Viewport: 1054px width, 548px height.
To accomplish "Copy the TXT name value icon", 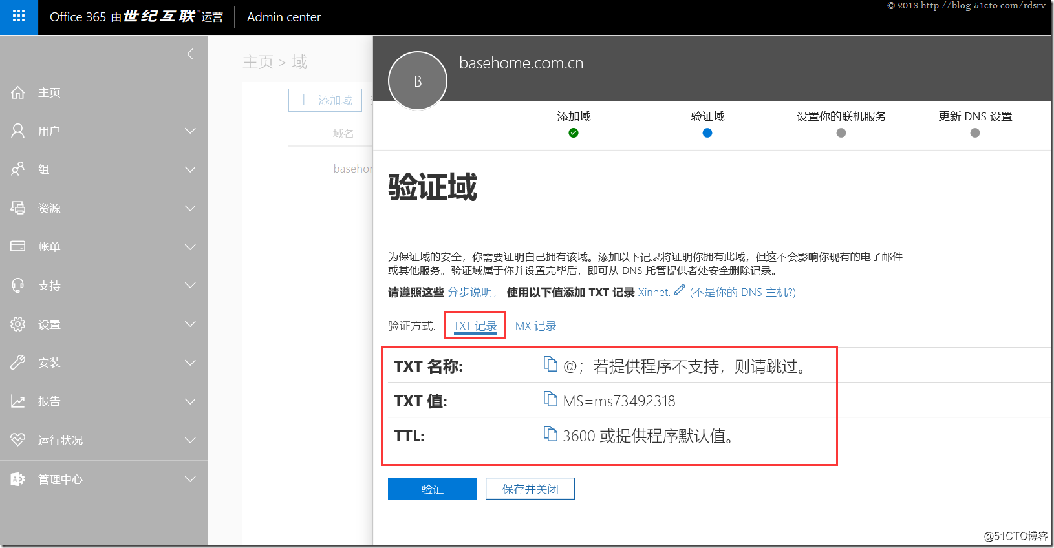I will pos(550,364).
